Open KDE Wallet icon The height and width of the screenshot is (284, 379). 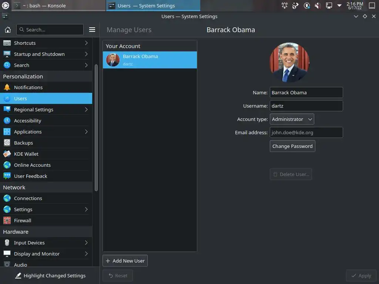click(7, 154)
